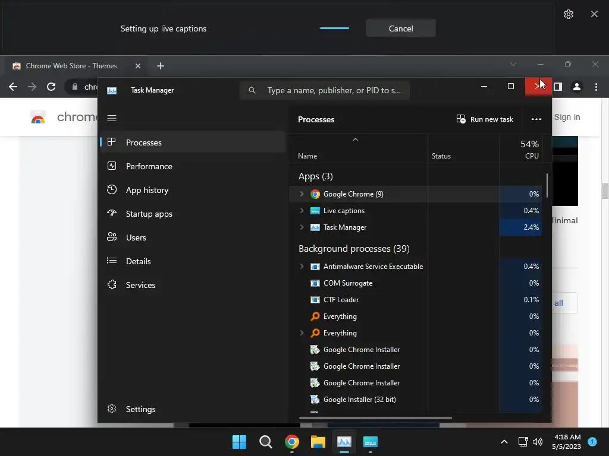Focus the Task Manager search field
Screen dimensions: 609x456
[x=325, y=90]
